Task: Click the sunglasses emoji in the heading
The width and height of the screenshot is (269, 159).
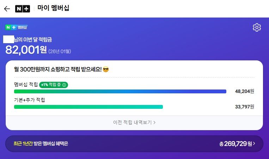Action: (x=106, y=69)
